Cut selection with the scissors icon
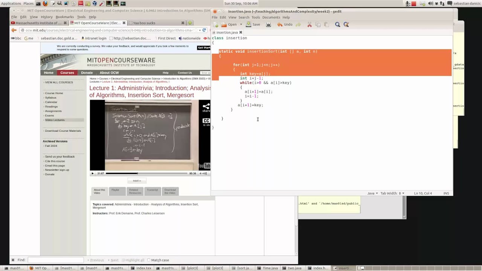Viewport: 482px width, 271px height. [x=310, y=24]
